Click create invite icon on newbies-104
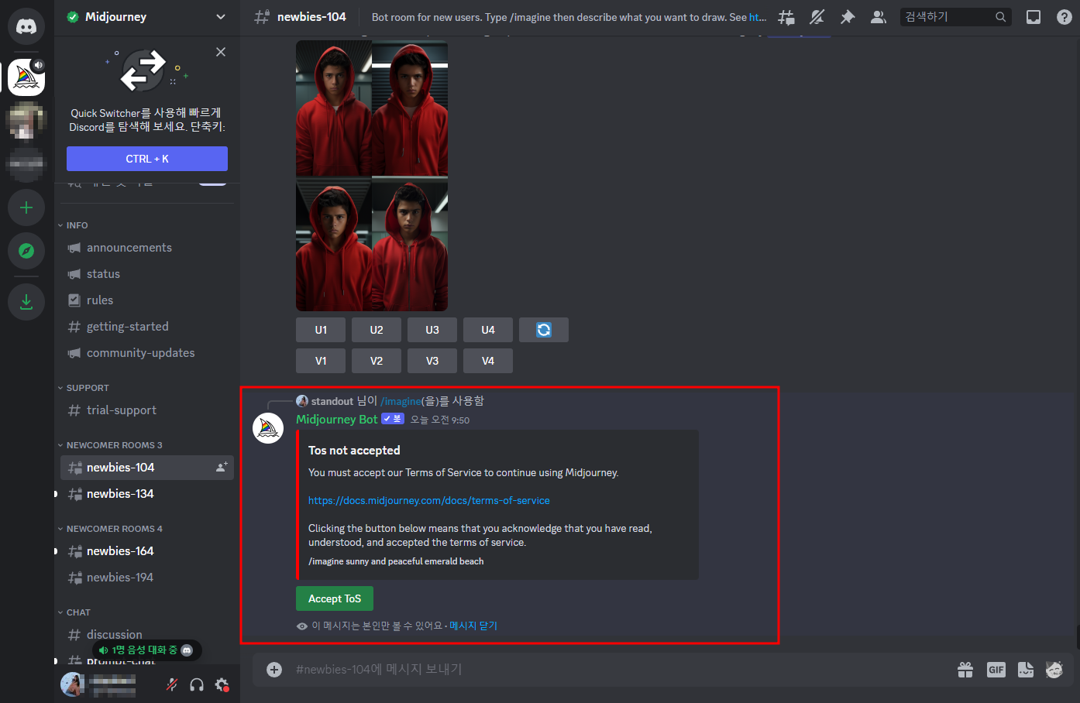The height and width of the screenshot is (703, 1080). coord(222,467)
